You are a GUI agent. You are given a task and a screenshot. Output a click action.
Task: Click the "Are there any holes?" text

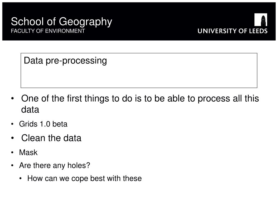tap(55, 165)
